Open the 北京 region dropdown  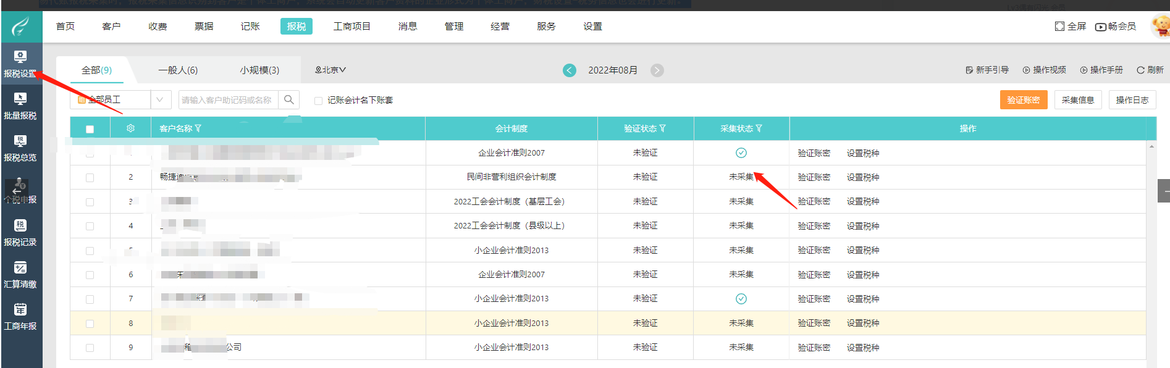click(330, 70)
